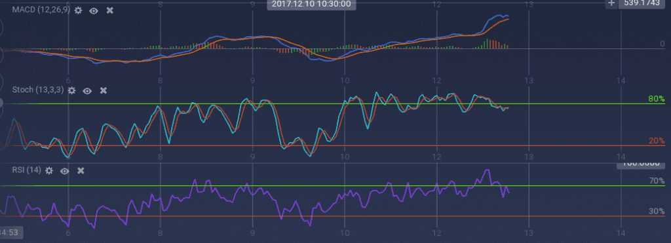
Task: Open RSI indicator settings gear
Action: tap(48, 171)
